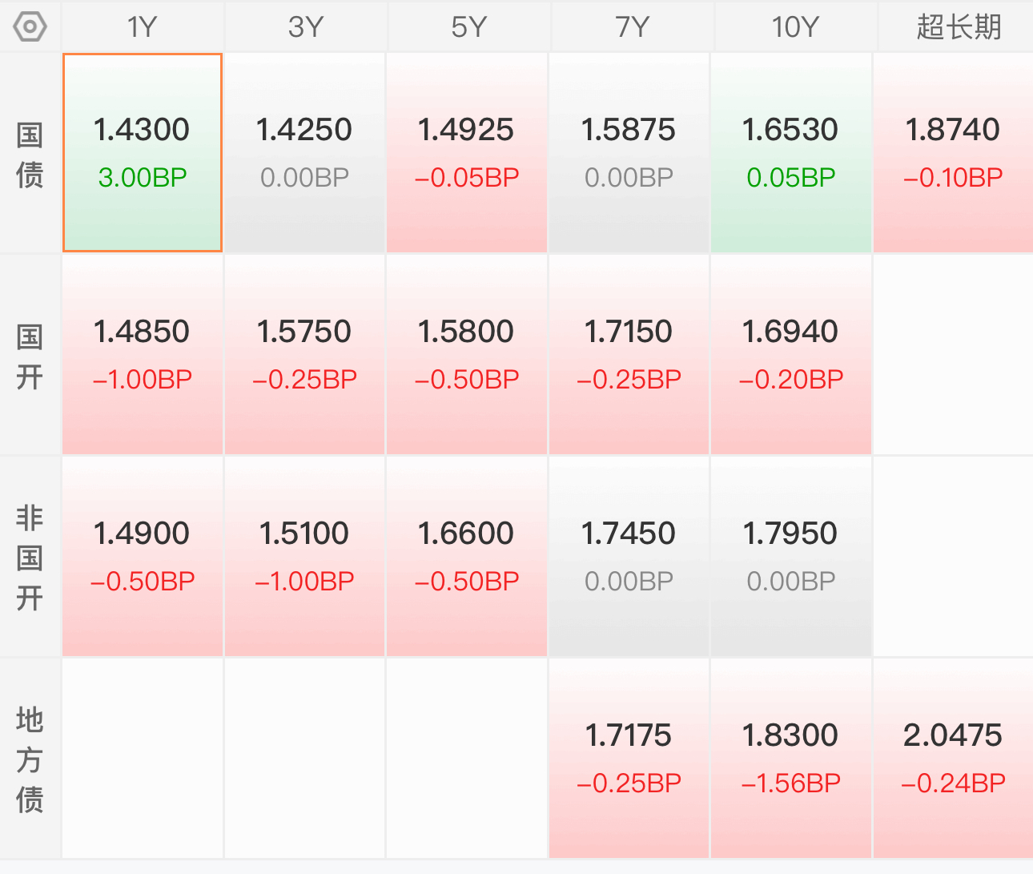Open the 国债 10Y cell showing 1.6530
This screenshot has width=1033, height=874.
pos(790,153)
